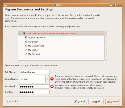Click into the Login Name text field
The height and width of the screenshot is (108, 125).
pyautogui.click(x=32, y=79)
